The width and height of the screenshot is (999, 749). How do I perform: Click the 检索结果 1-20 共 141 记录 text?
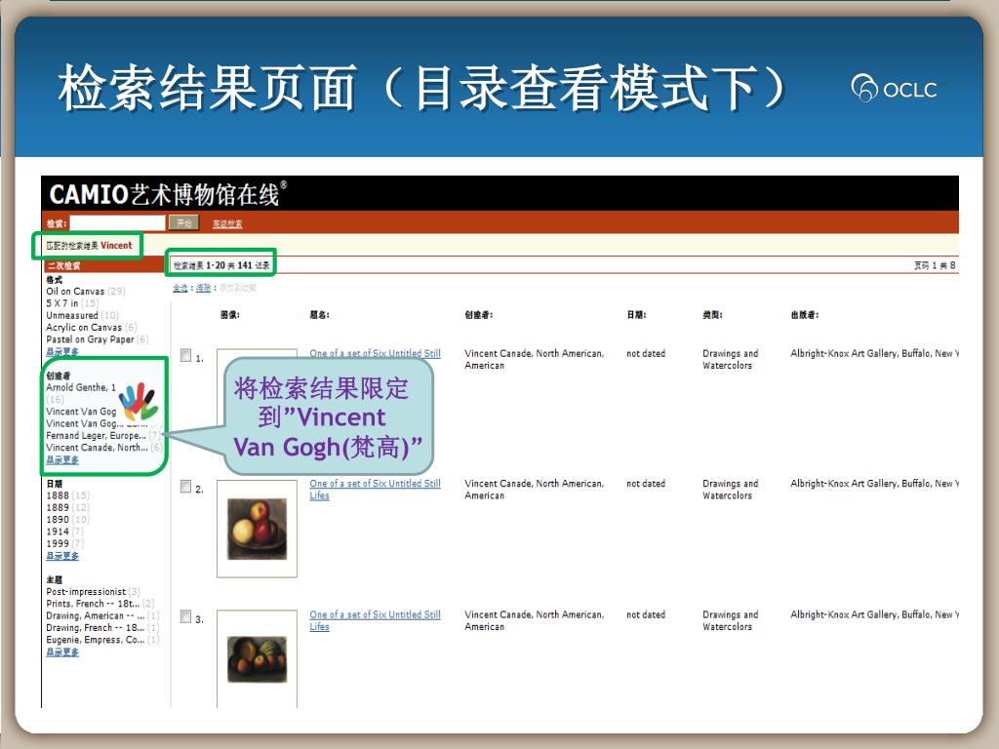221,265
